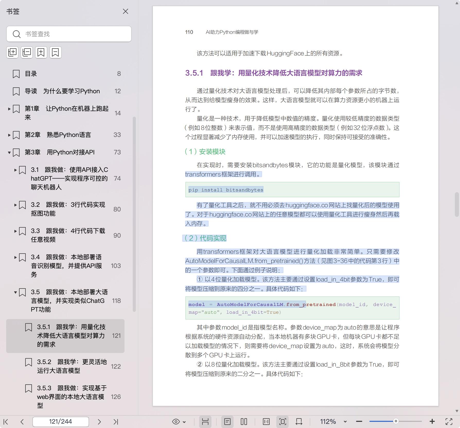Viewport: 460px width, 428px height.
Task: Go to the next page
Action: point(99,422)
